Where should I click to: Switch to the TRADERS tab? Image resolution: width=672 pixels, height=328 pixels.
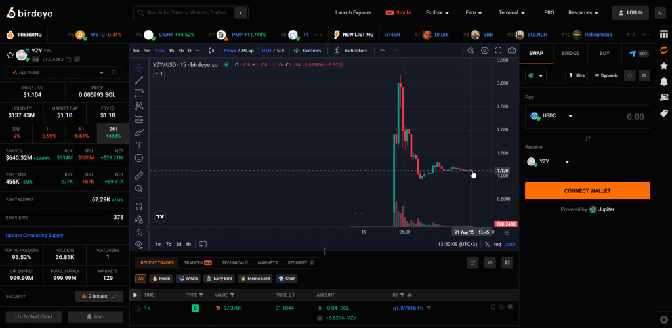(198, 263)
